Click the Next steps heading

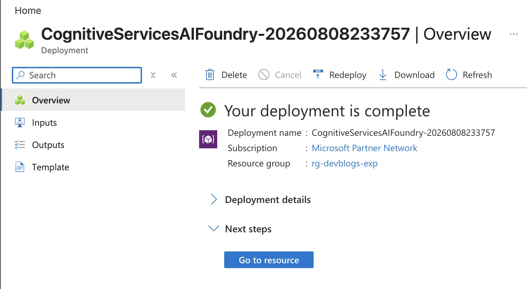pos(248,229)
